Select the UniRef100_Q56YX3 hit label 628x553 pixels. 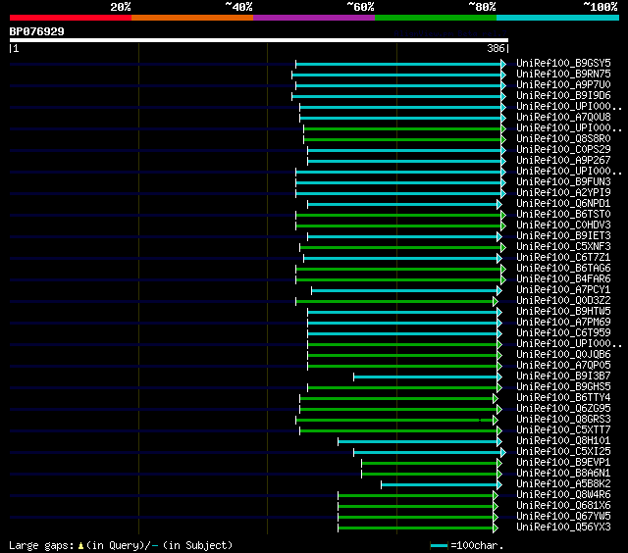(x=563, y=528)
